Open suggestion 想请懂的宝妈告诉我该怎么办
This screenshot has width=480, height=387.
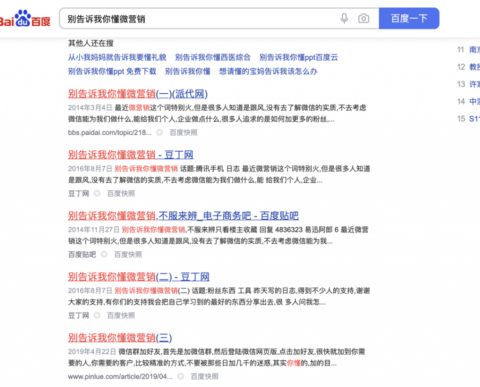[x=268, y=71]
